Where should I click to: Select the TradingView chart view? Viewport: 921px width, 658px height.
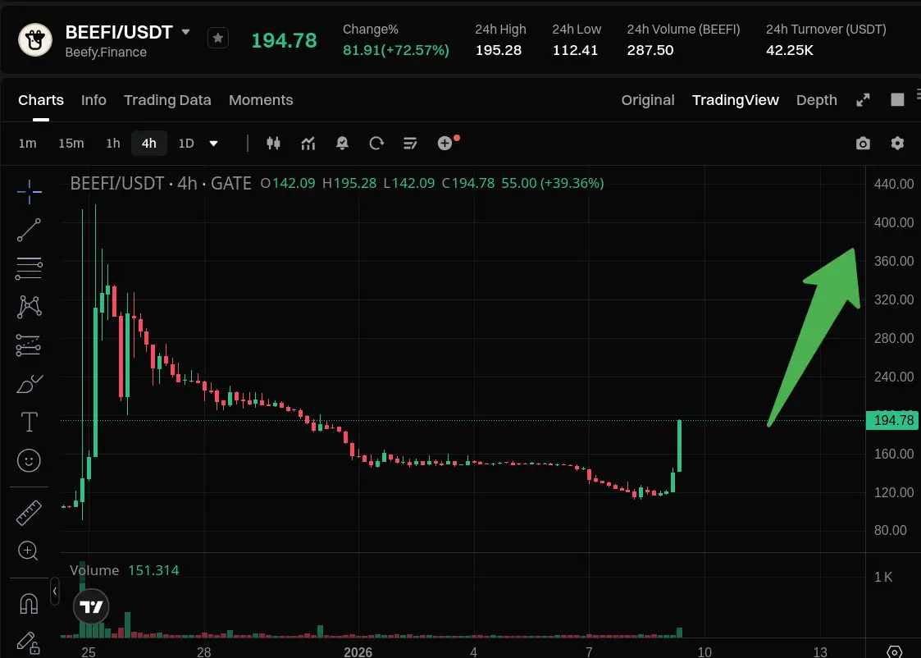pyautogui.click(x=736, y=100)
